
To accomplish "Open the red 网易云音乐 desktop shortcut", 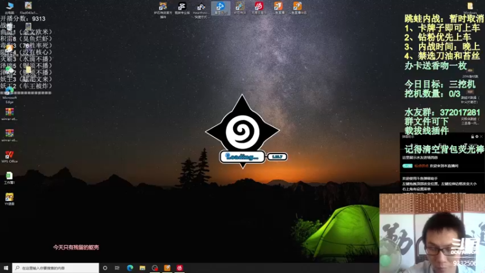I will tap(259, 8).
